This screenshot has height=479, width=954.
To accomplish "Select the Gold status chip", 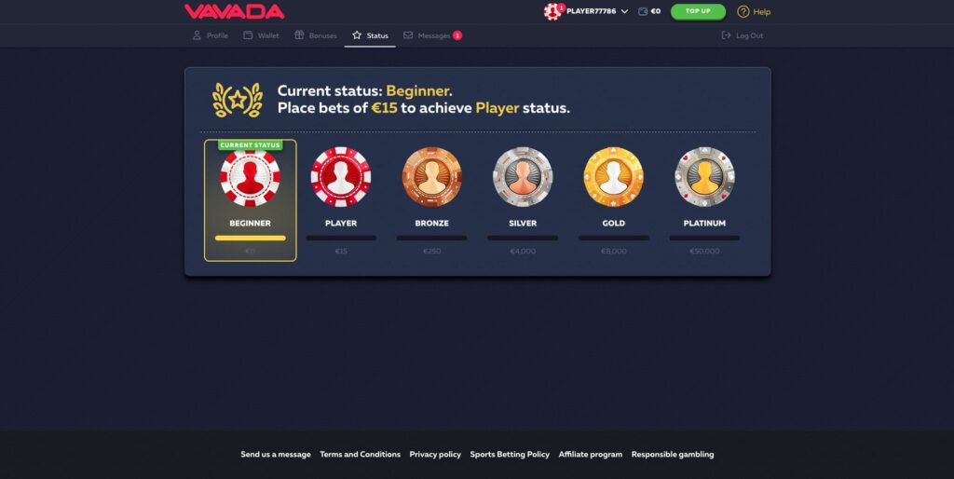I will coord(613,177).
